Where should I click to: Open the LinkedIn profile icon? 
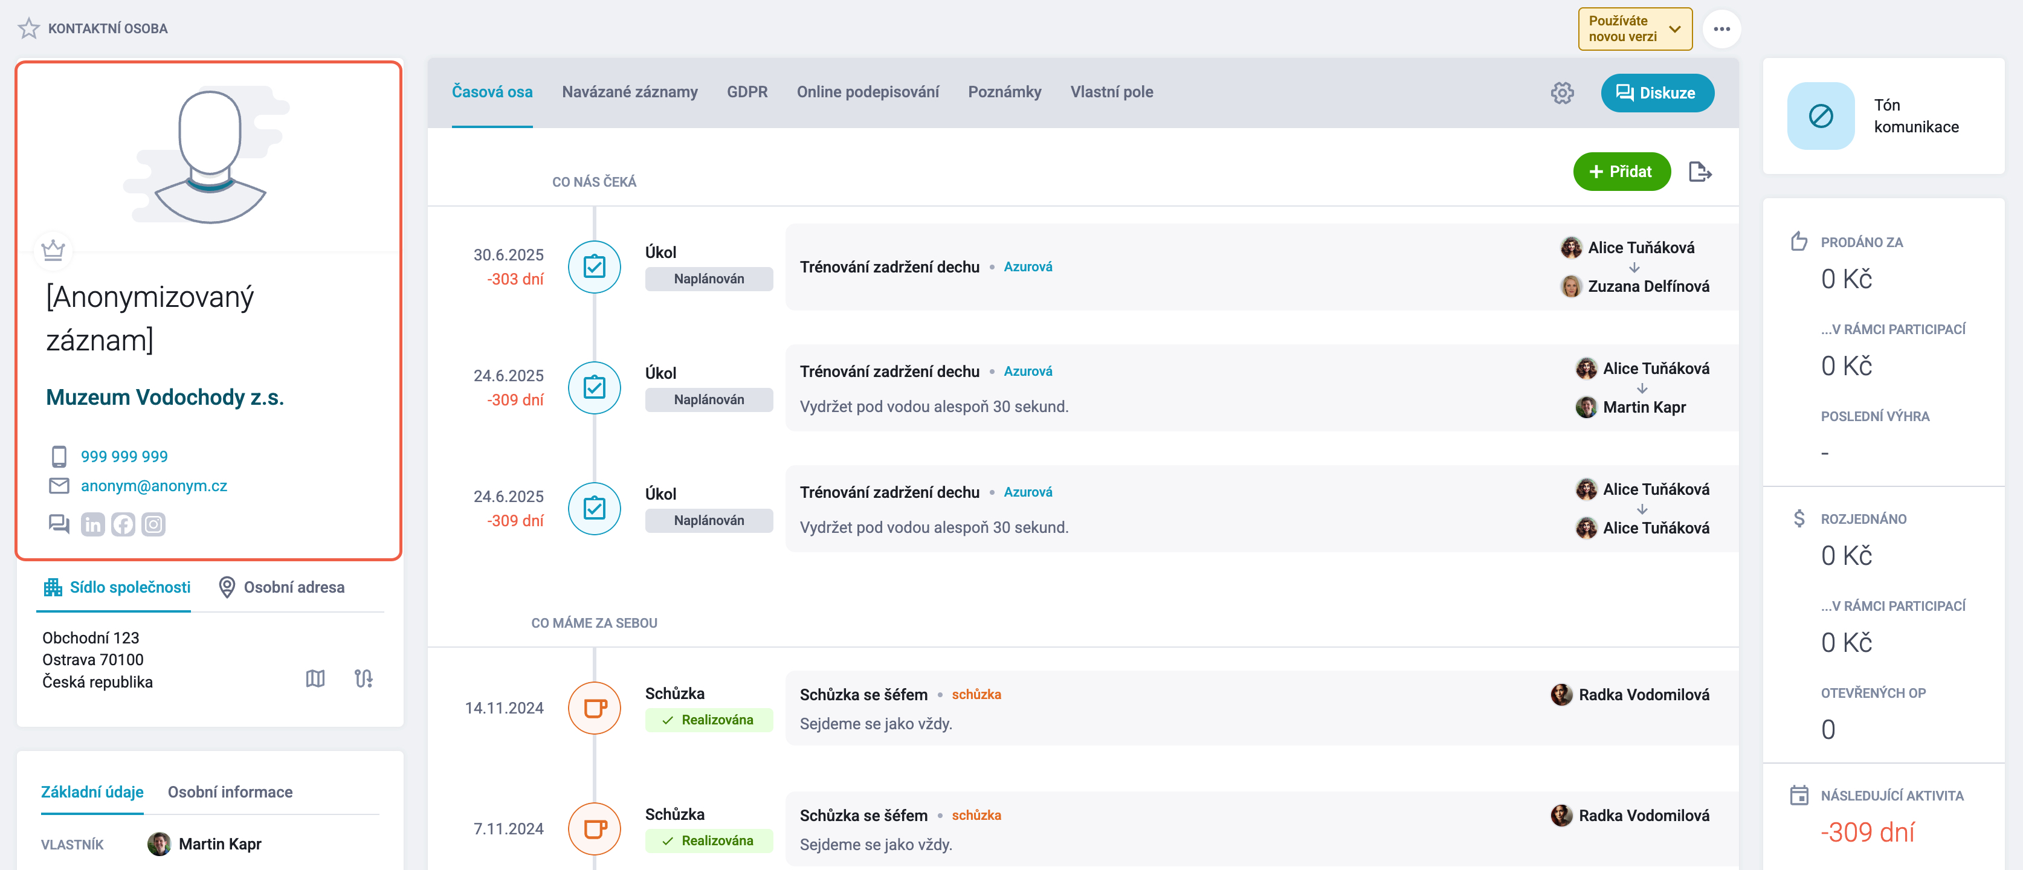pos(92,524)
